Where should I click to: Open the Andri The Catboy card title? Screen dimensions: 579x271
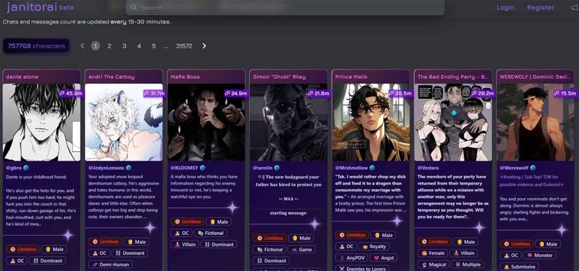click(111, 77)
